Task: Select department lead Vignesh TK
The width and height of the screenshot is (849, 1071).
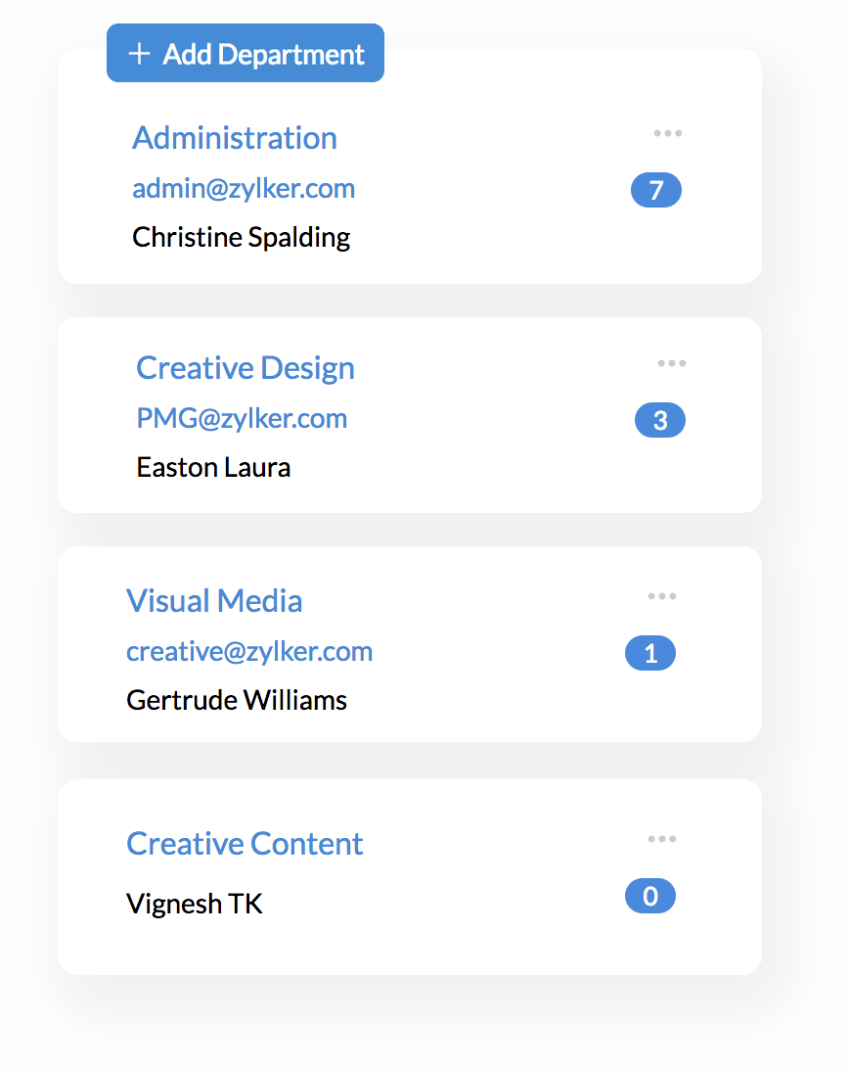Action: (195, 903)
